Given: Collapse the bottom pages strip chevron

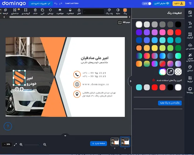Looking at the screenshot, I should (x=65, y=136).
